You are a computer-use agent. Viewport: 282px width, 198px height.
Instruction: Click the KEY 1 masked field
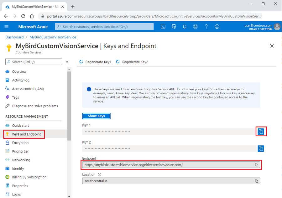[169, 131]
